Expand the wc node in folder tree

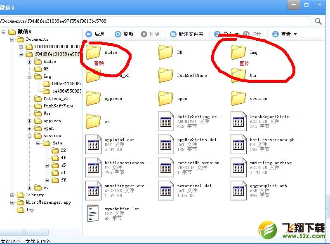[29, 188]
